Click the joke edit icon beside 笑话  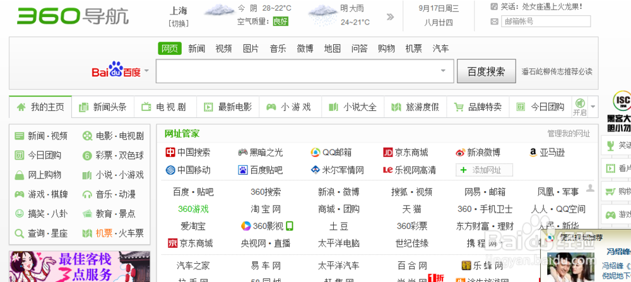(494, 6)
